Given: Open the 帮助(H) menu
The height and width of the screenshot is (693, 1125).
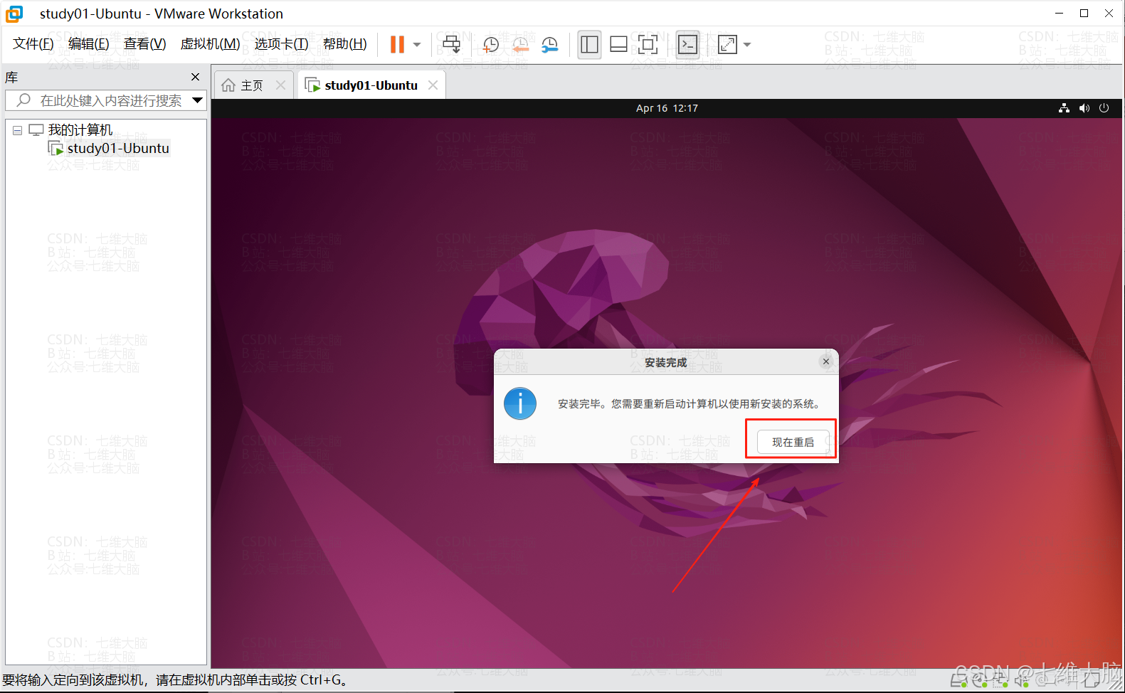Looking at the screenshot, I should click(345, 44).
